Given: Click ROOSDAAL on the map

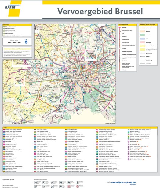Looking at the screenshot, I should pos(32,81).
